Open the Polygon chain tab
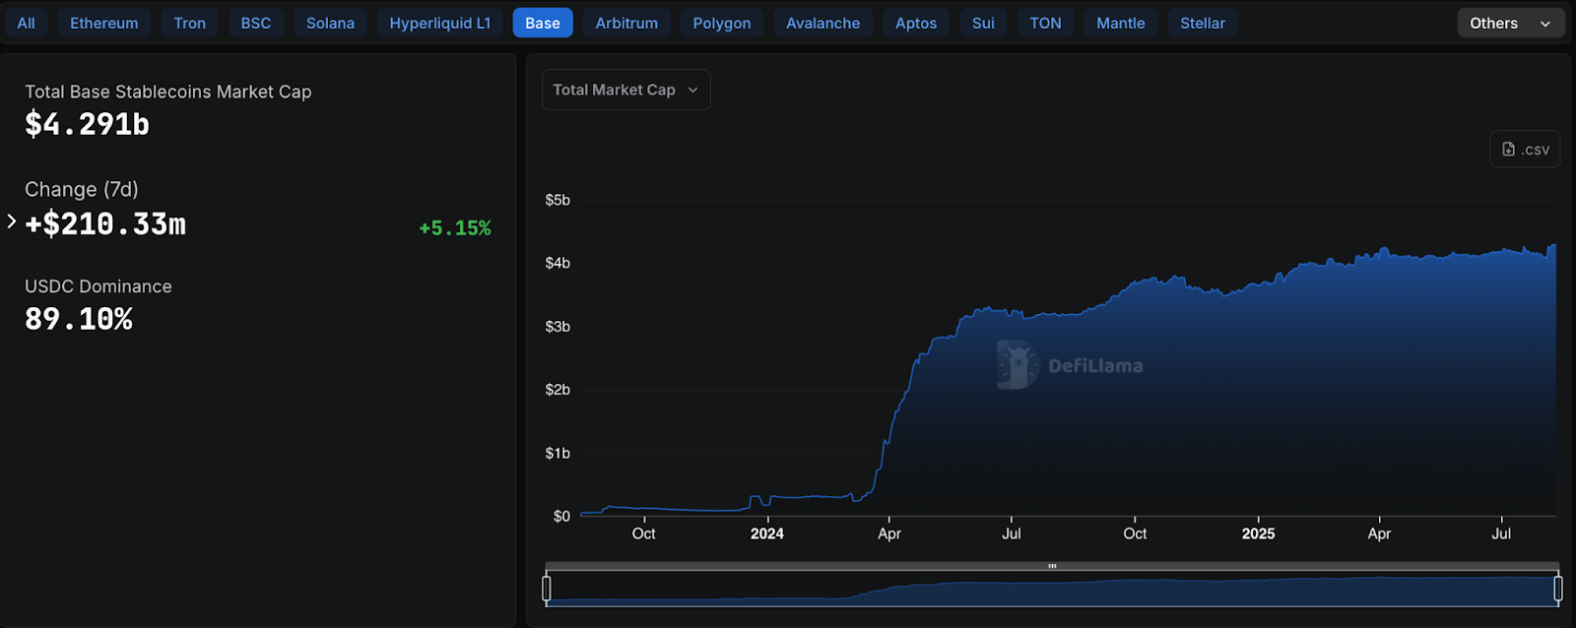Image resolution: width=1576 pixels, height=628 pixels. point(722,23)
